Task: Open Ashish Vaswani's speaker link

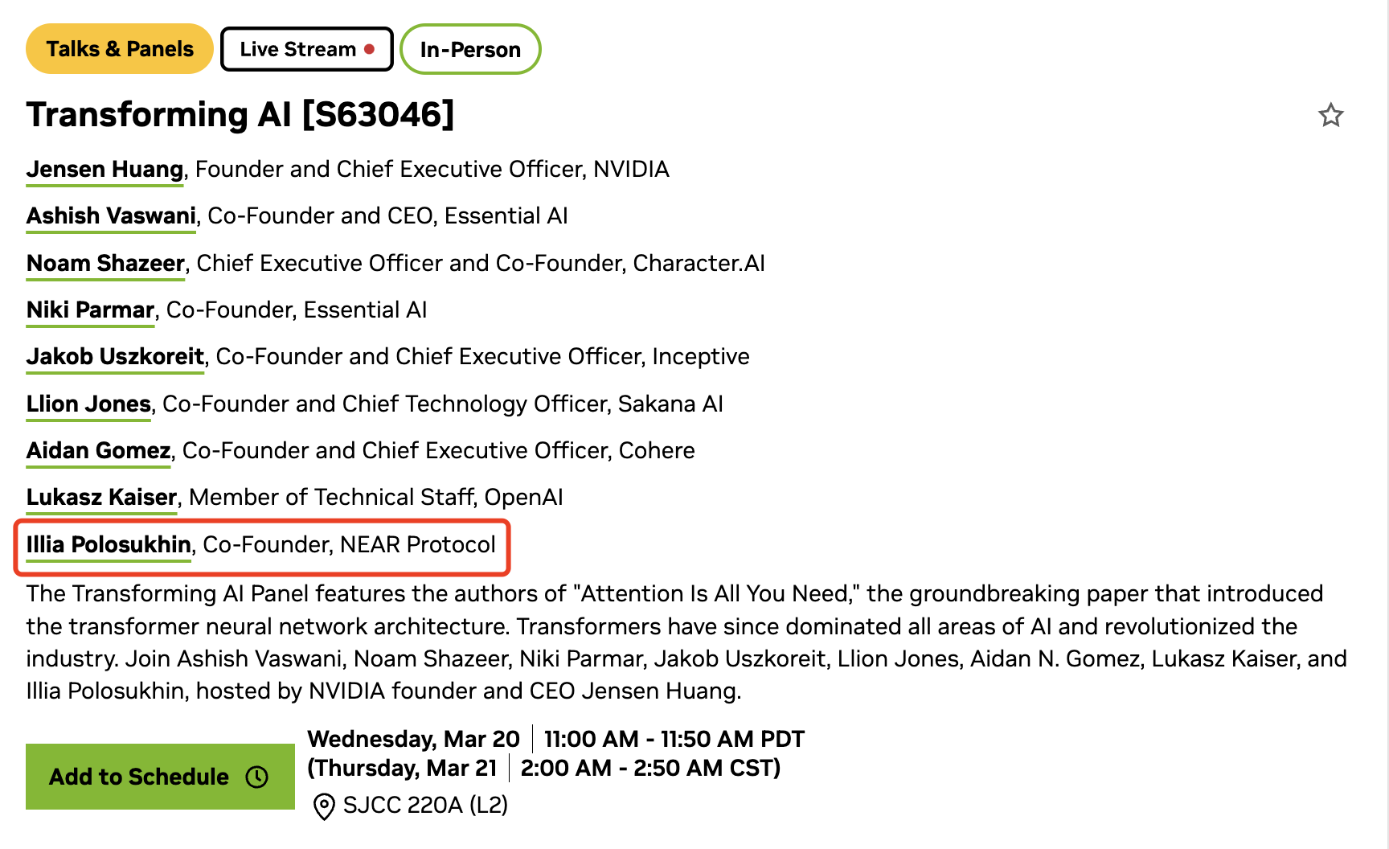Action: pyautogui.click(x=111, y=216)
